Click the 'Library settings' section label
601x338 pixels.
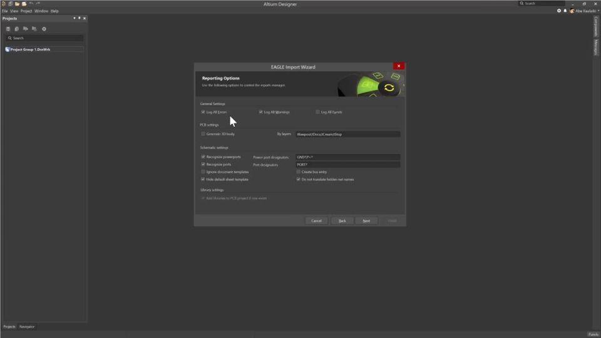(212, 190)
